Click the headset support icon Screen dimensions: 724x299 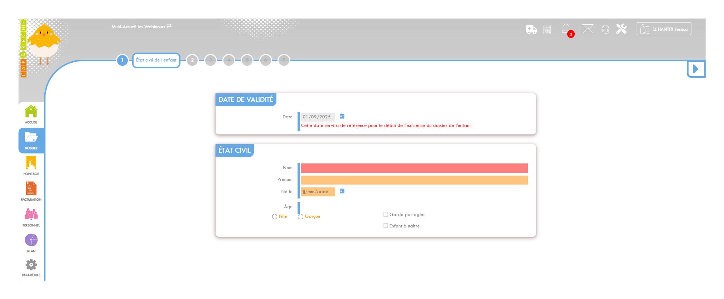[605, 29]
